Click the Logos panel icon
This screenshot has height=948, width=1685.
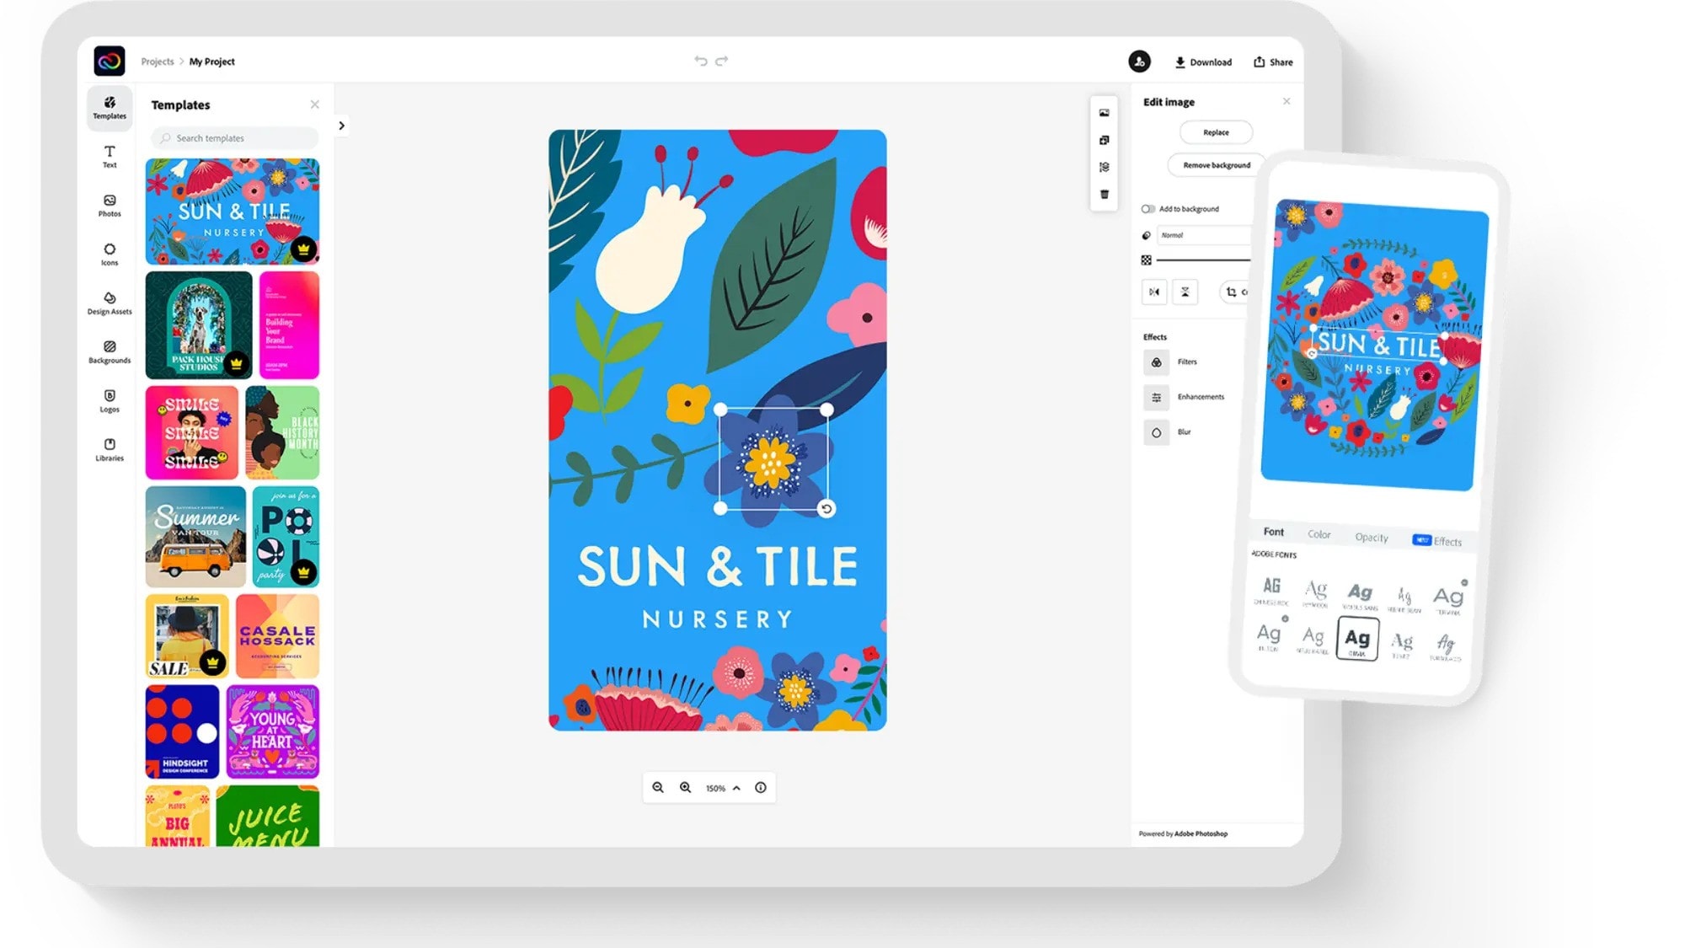(x=109, y=399)
